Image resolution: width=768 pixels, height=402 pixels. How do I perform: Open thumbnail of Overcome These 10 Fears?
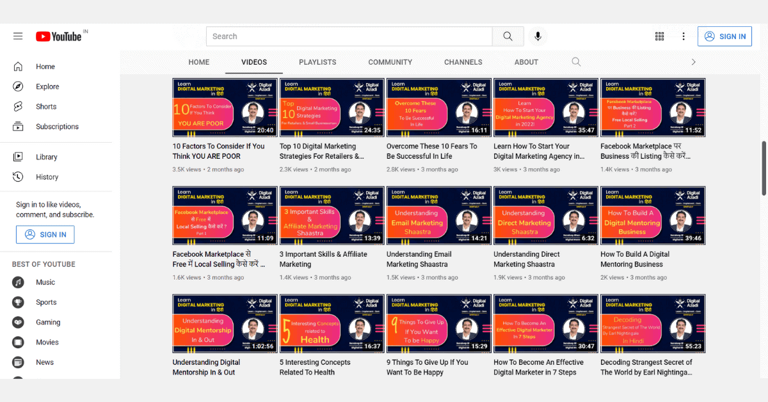coord(438,108)
